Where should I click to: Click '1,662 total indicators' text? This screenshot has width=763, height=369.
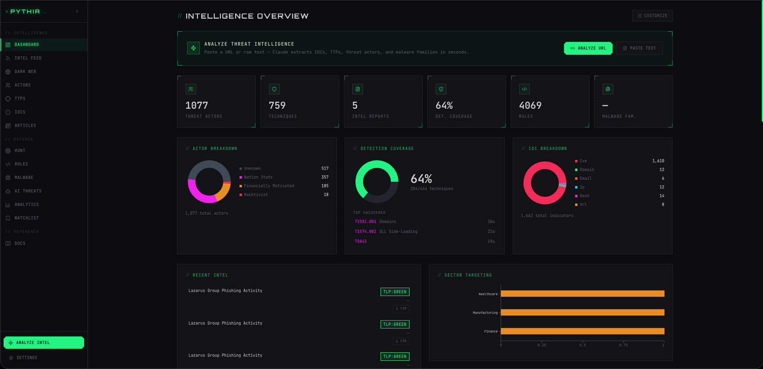[547, 216]
